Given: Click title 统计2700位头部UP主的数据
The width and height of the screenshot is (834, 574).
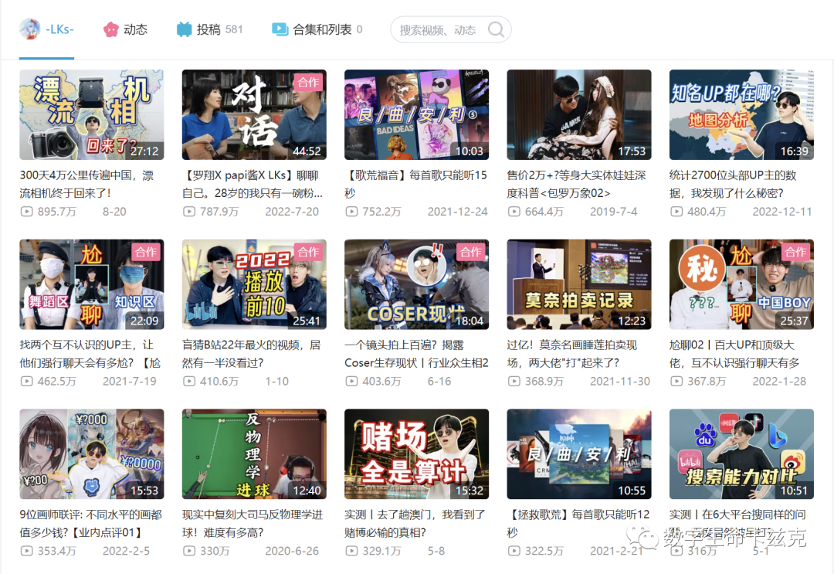Looking at the screenshot, I should coord(733,184).
